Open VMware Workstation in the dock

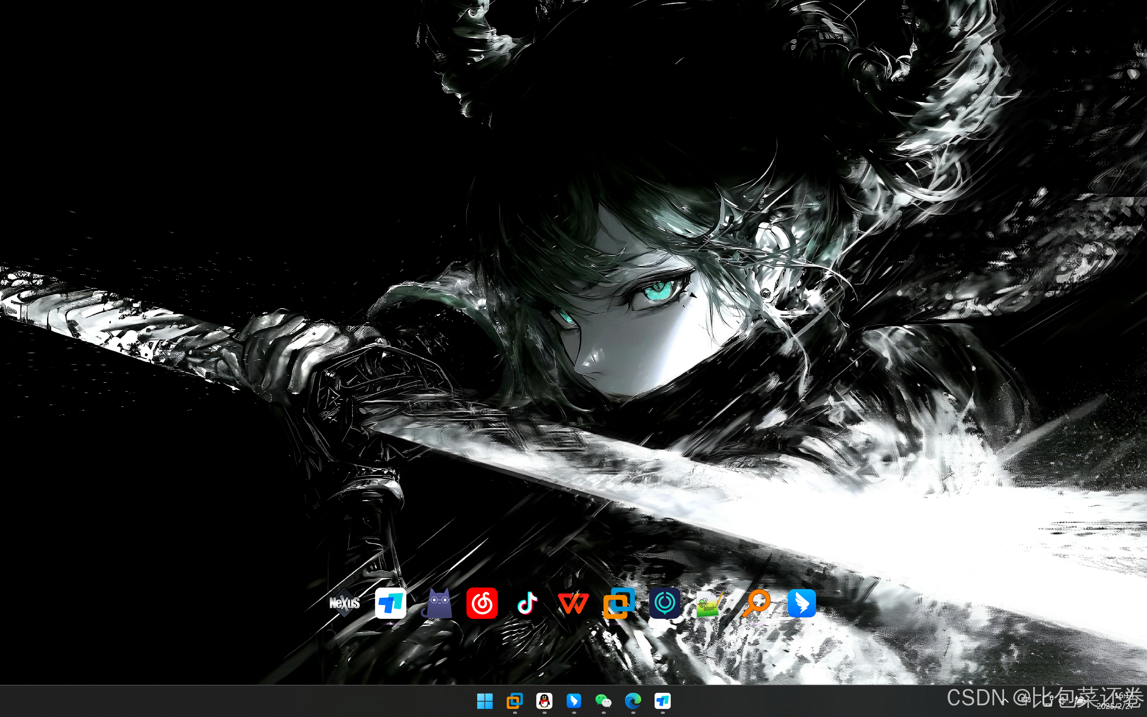click(619, 603)
